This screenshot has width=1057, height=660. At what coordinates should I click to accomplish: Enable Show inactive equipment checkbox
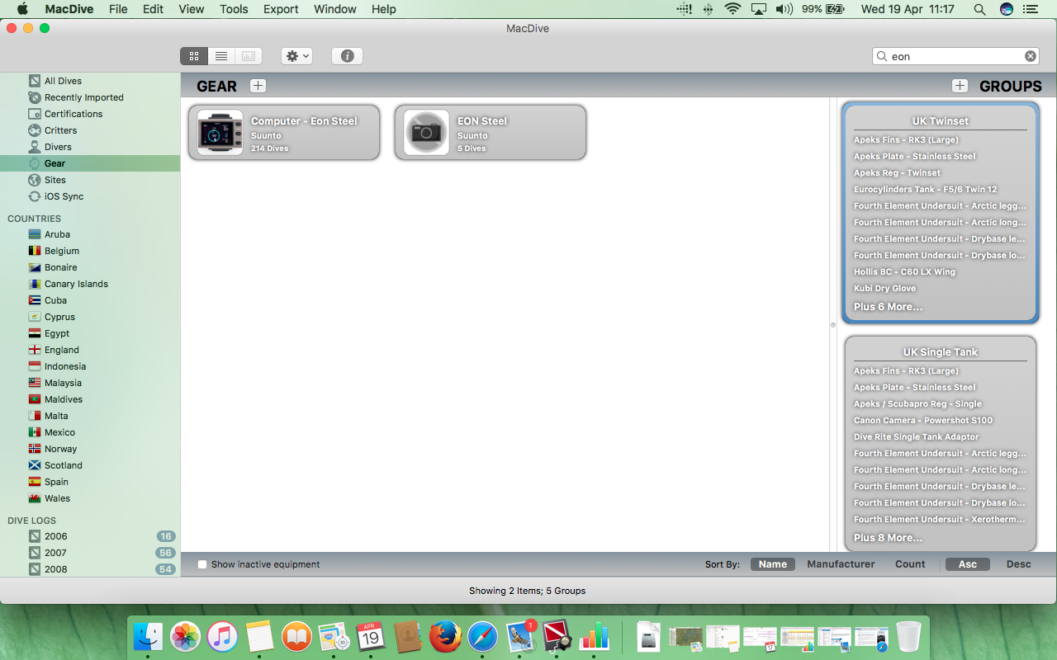click(202, 564)
